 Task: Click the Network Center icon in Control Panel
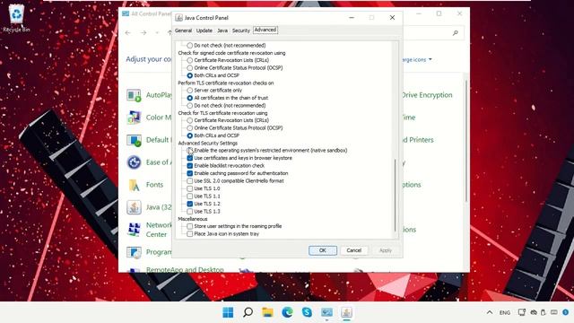[134, 230]
